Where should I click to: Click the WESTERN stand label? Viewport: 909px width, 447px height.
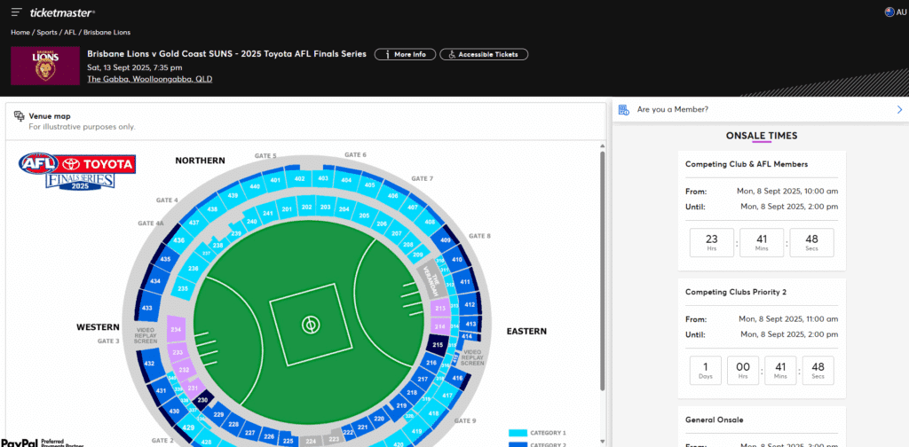point(98,327)
